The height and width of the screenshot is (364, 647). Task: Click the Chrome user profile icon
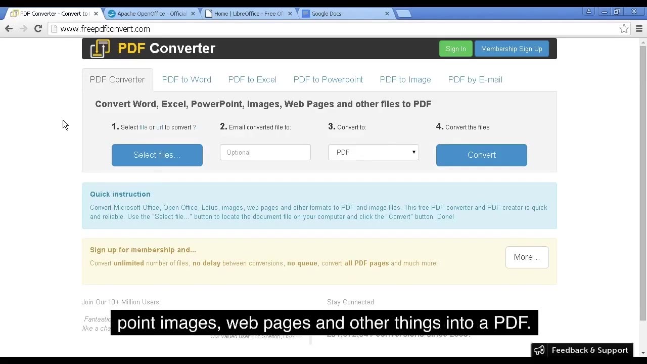point(588,12)
